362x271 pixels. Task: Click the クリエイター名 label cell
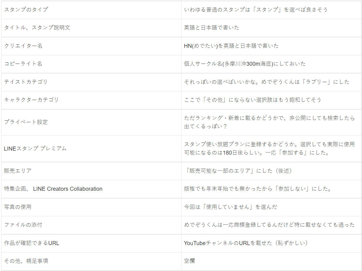(x=23, y=46)
